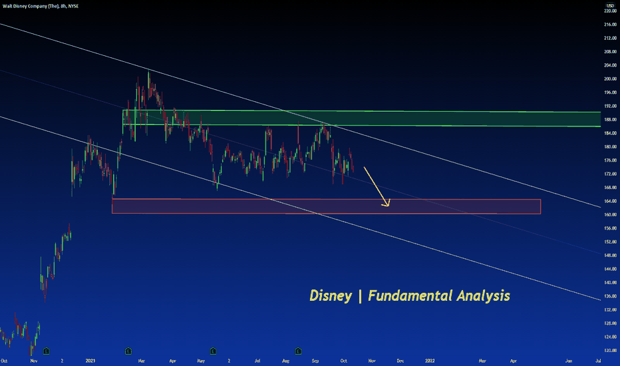Click the Aug time axis label
This screenshot has width=620, height=366.
click(x=285, y=361)
